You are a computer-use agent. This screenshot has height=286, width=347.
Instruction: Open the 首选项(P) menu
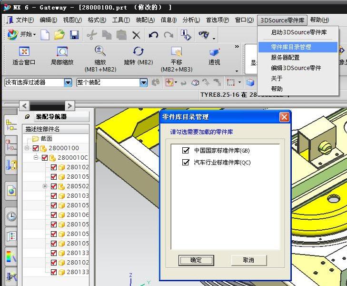point(218,20)
